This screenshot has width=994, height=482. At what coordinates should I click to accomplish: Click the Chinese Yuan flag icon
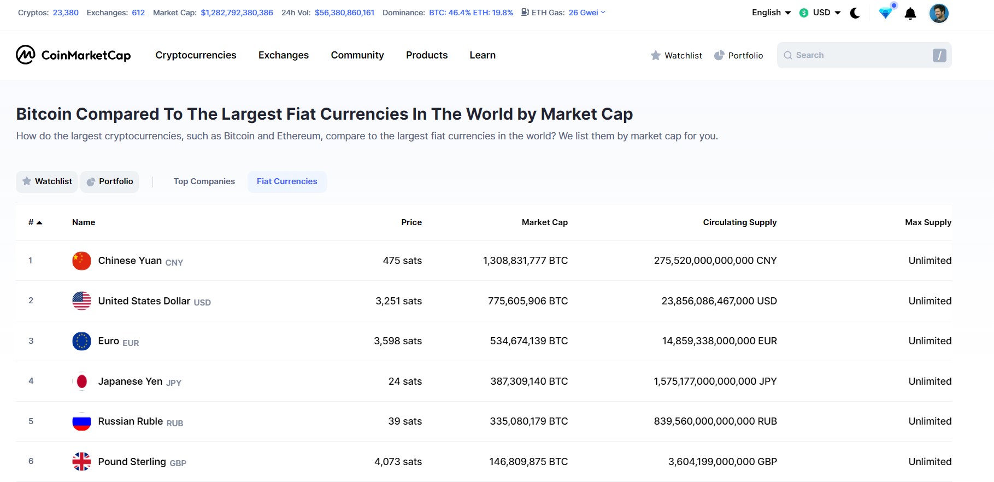pyautogui.click(x=81, y=261)
